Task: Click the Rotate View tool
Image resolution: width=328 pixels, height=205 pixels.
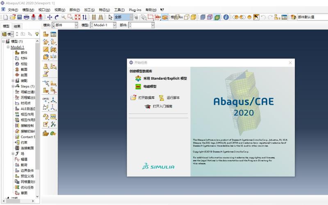Action: point(57,17)
